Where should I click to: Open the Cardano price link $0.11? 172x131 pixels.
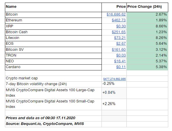(x=121, y=67)
